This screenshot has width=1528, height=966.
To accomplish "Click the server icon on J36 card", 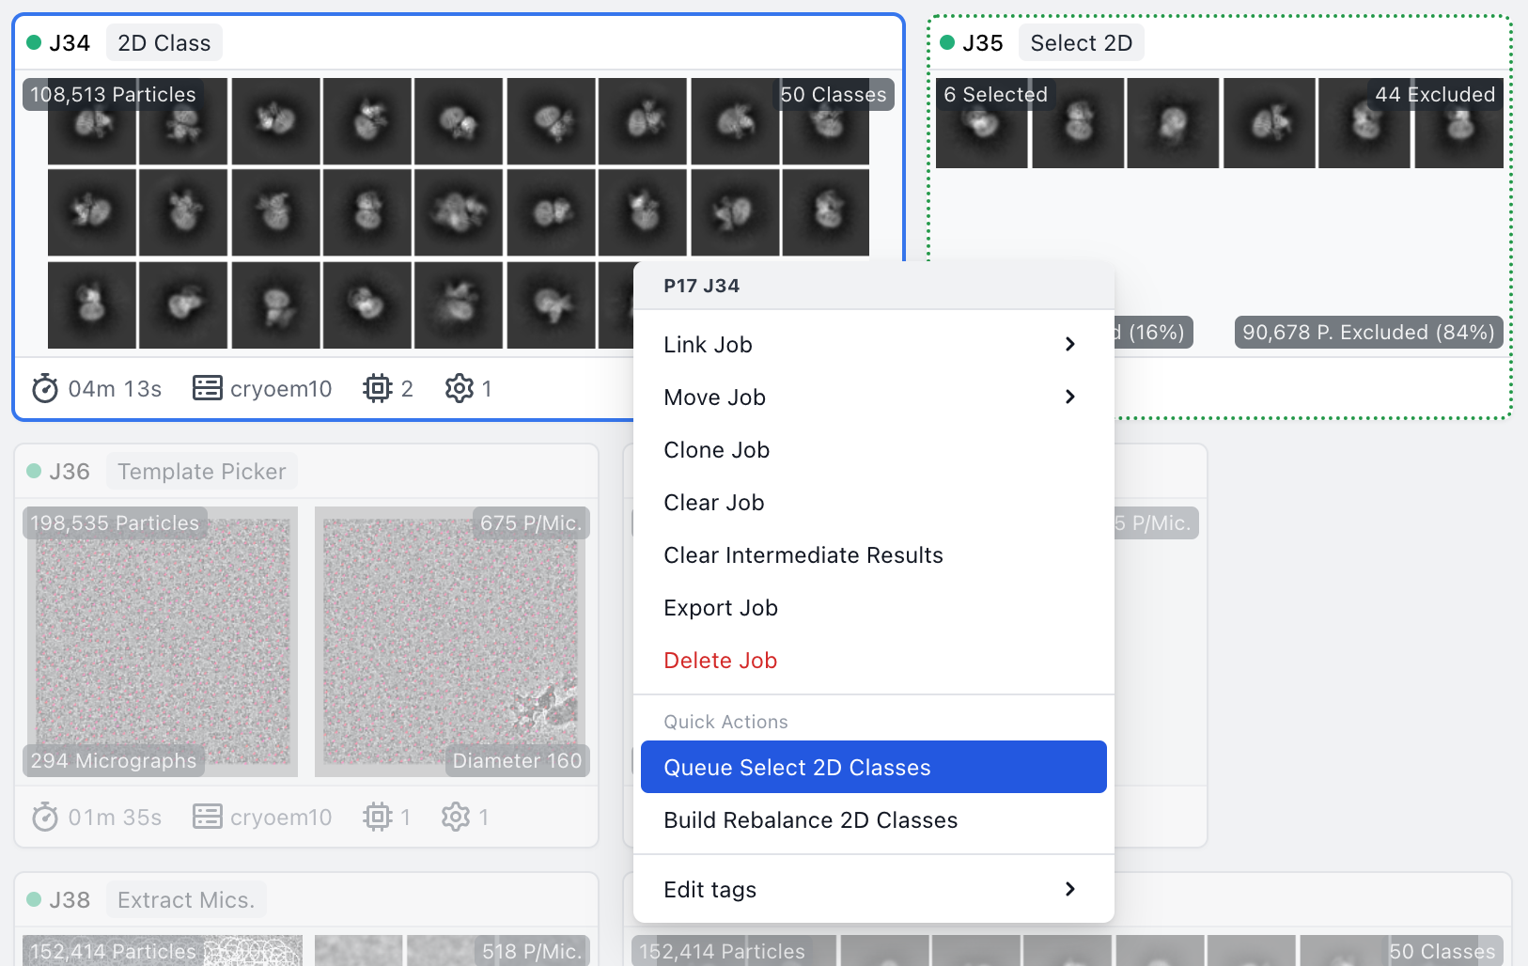I will 207,818.
